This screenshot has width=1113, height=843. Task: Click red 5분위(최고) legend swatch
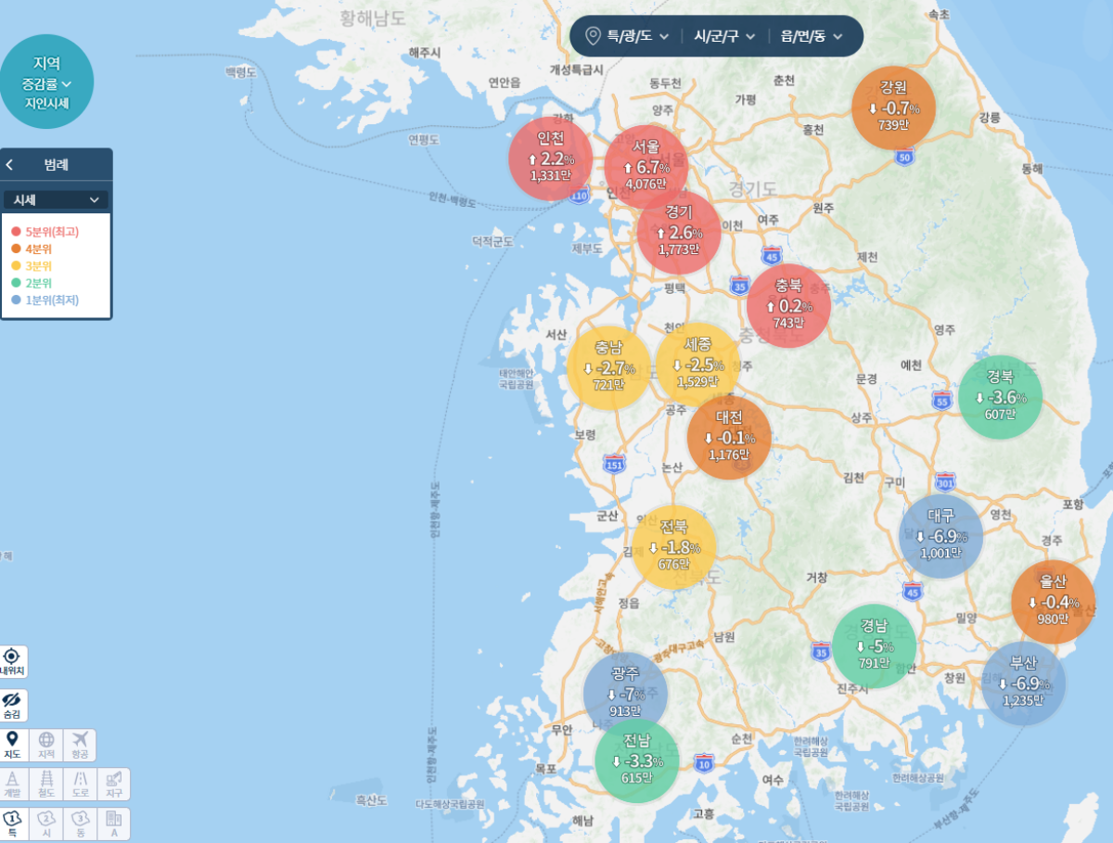coord(16,232)
